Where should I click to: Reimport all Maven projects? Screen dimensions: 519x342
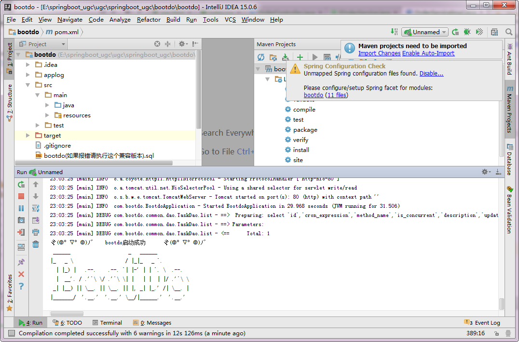tap(261, 57)
